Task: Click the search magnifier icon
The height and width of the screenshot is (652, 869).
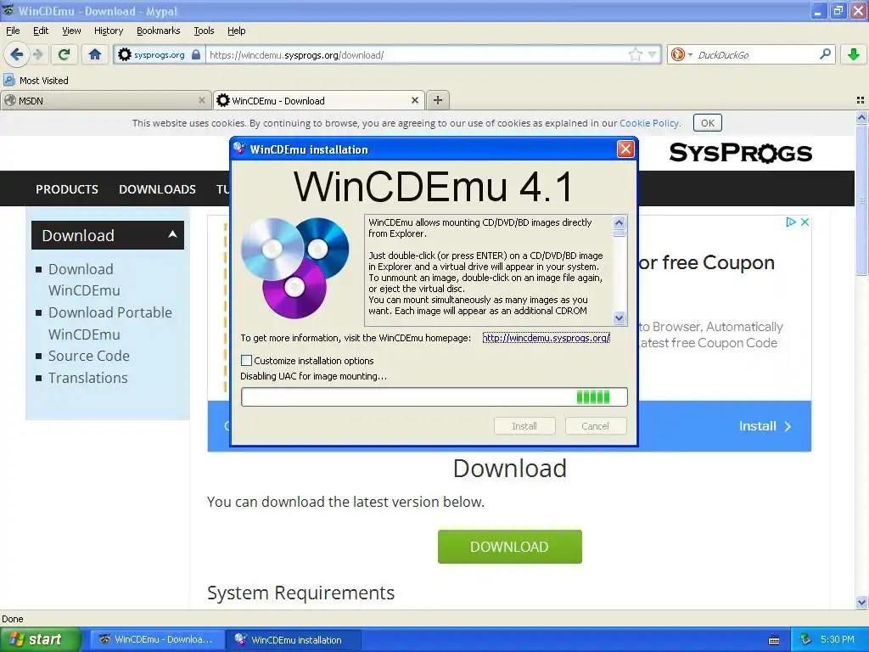Action: [825, 54]
